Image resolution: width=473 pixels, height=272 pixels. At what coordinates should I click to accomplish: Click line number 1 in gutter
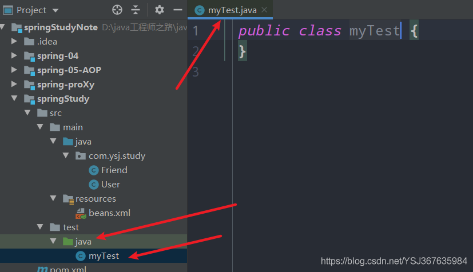click(x=196, y=31)
